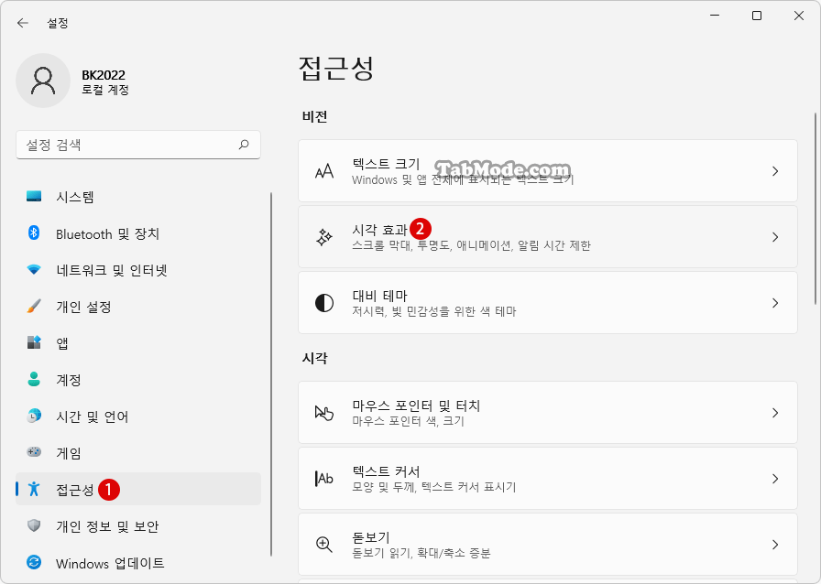Screen dimensions: 821x584
Task: Click 마우스 포인터 및 터치 title
Action: point(416,406)
